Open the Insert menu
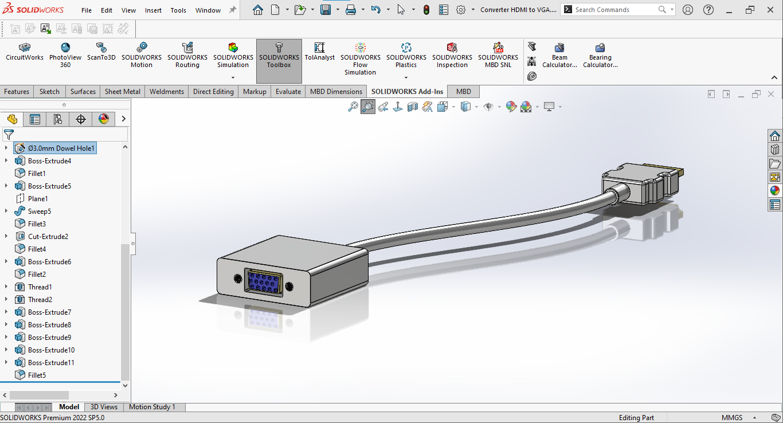 [x=153, y=10]
